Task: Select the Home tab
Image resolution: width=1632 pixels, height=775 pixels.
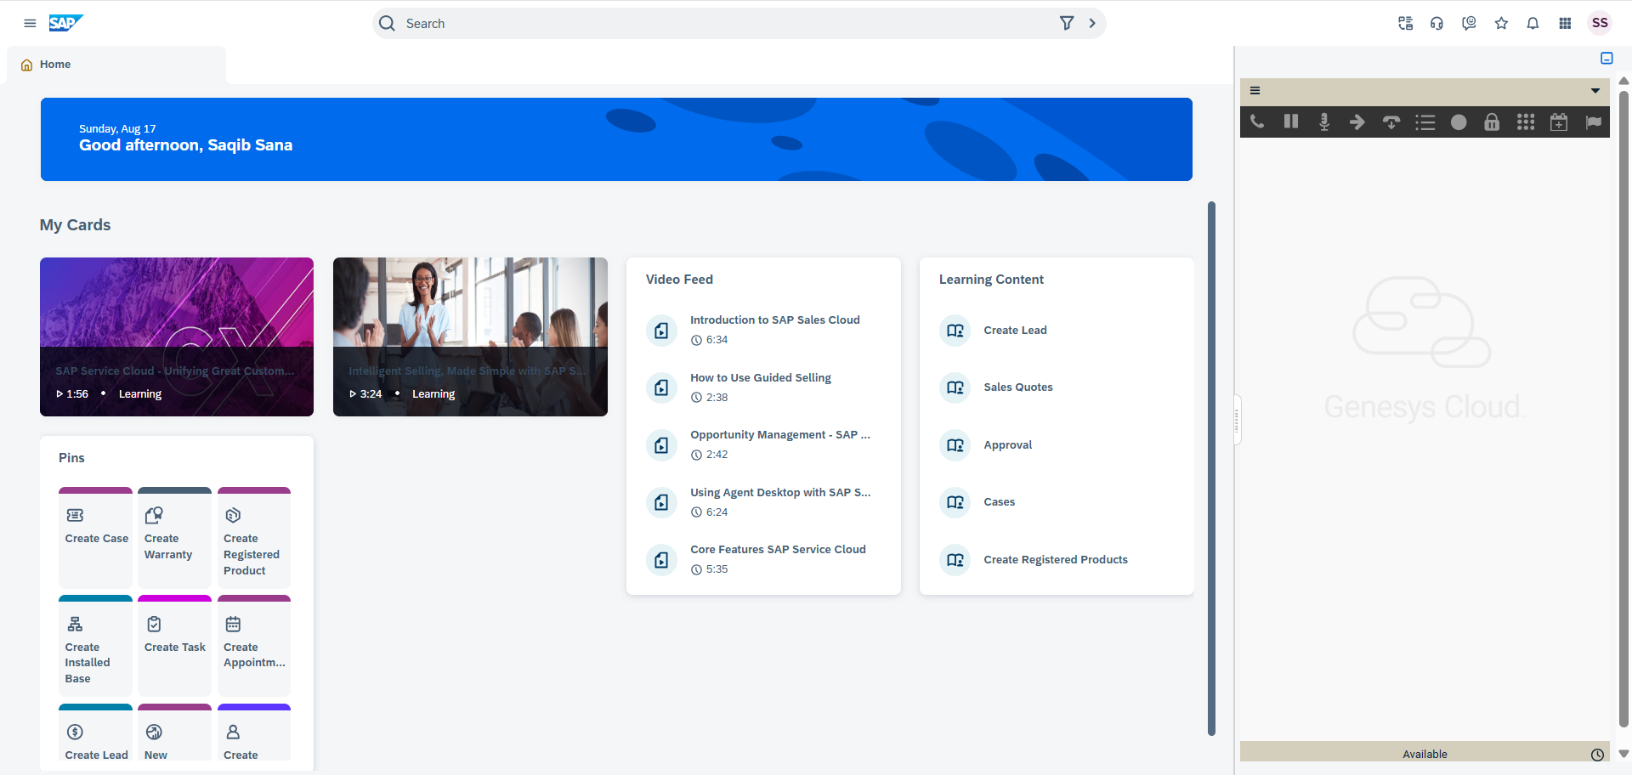Action: [x=55, y=65]
